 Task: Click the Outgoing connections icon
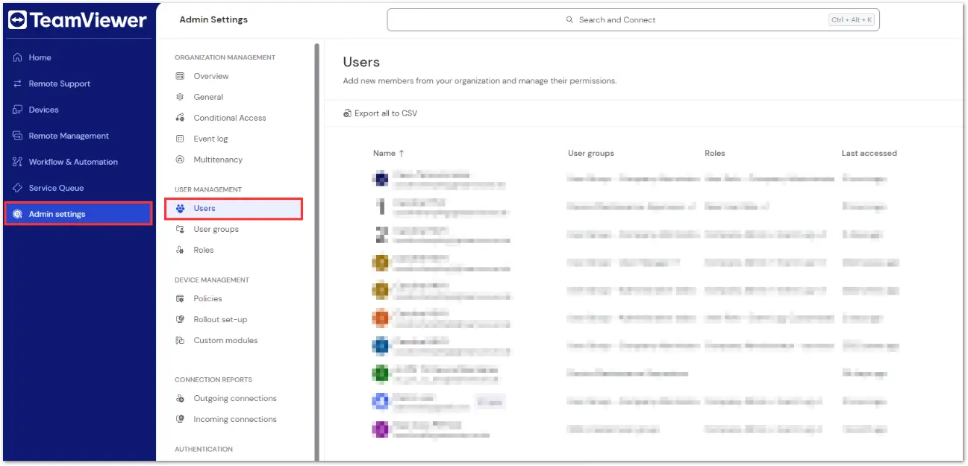[x=180, y=398]
